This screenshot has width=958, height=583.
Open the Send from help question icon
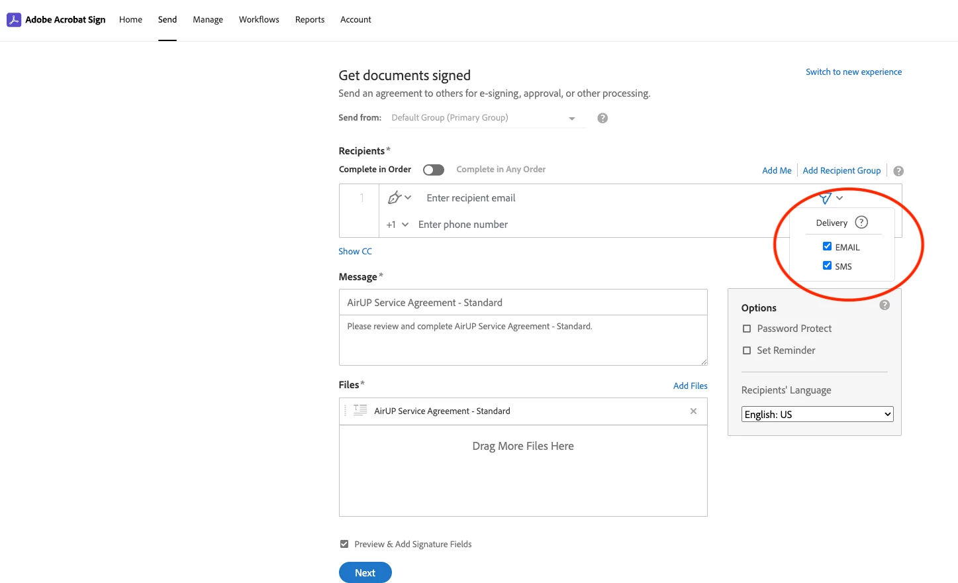click(x=602, y=118)
